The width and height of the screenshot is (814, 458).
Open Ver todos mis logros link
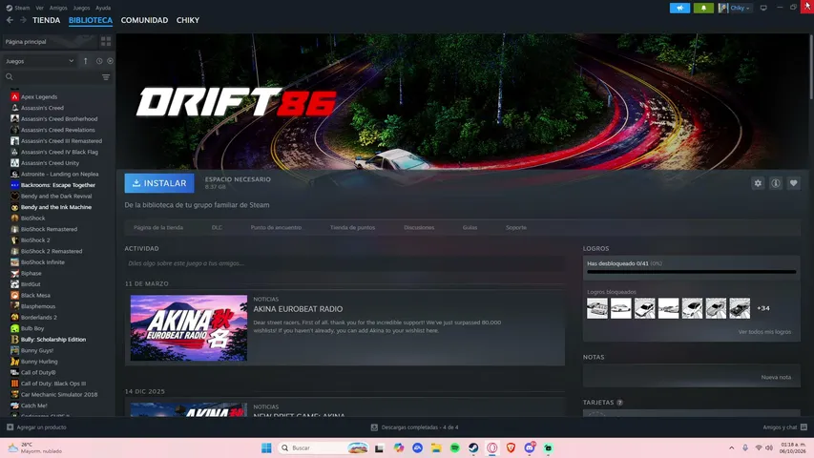coord(764,332)
